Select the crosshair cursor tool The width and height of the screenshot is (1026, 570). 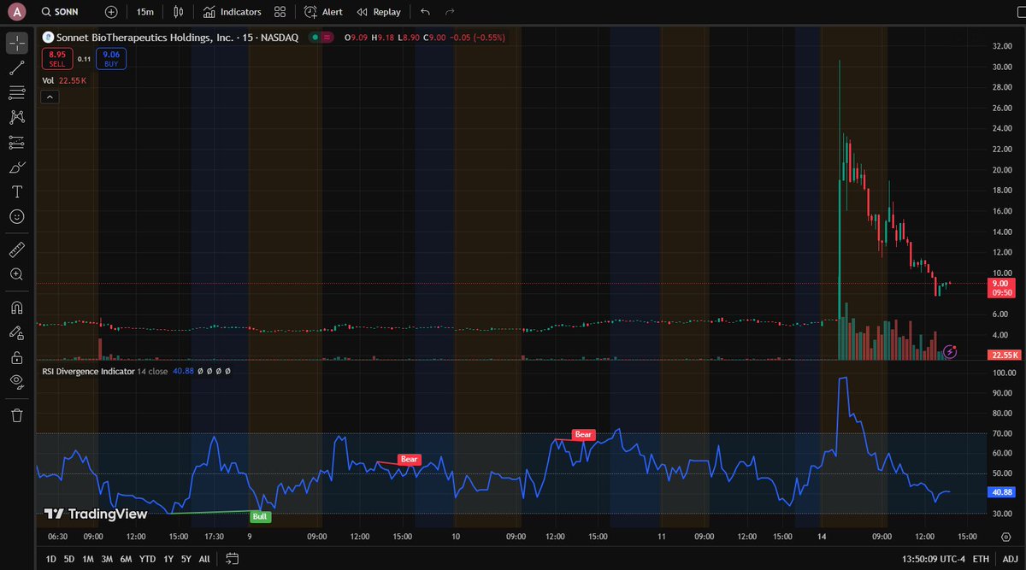tap(16, 42)
